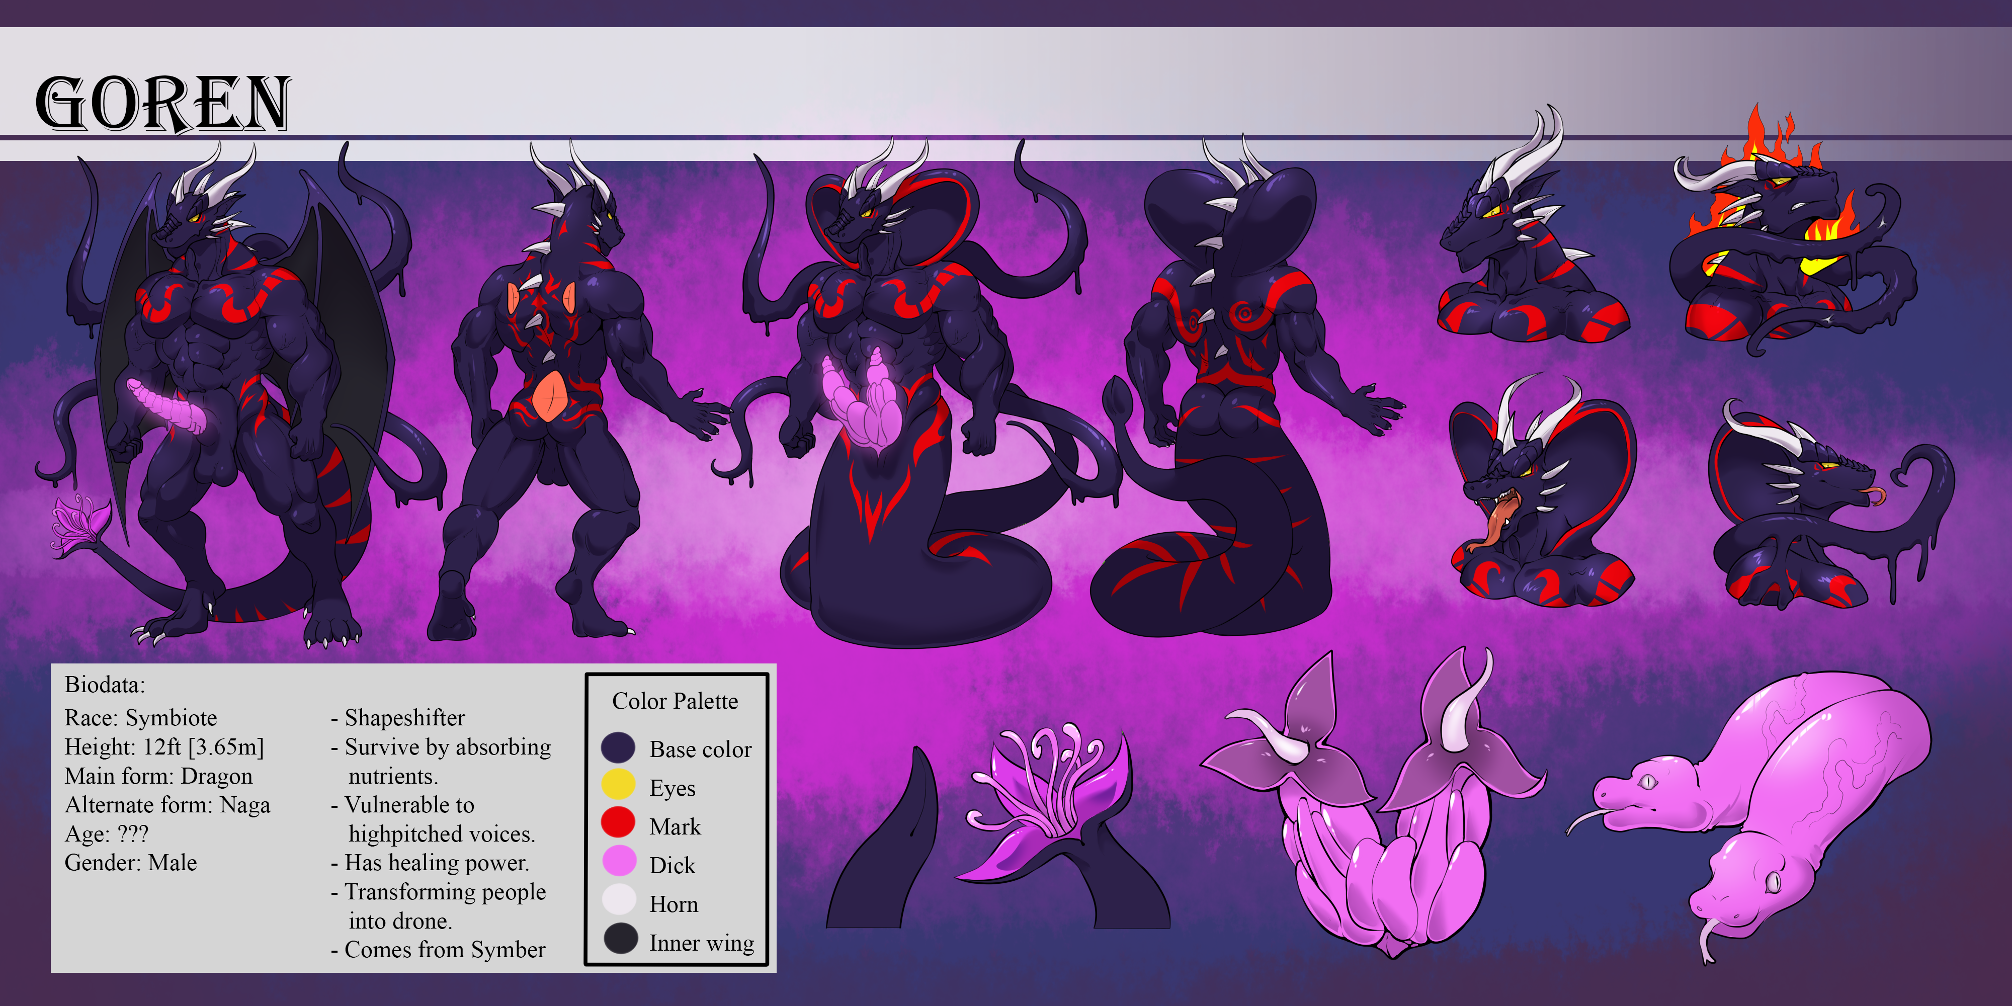Click the 'Transforming people' trait text
The height and width of the screenshot is (1006, 2012).
point(445,891)
